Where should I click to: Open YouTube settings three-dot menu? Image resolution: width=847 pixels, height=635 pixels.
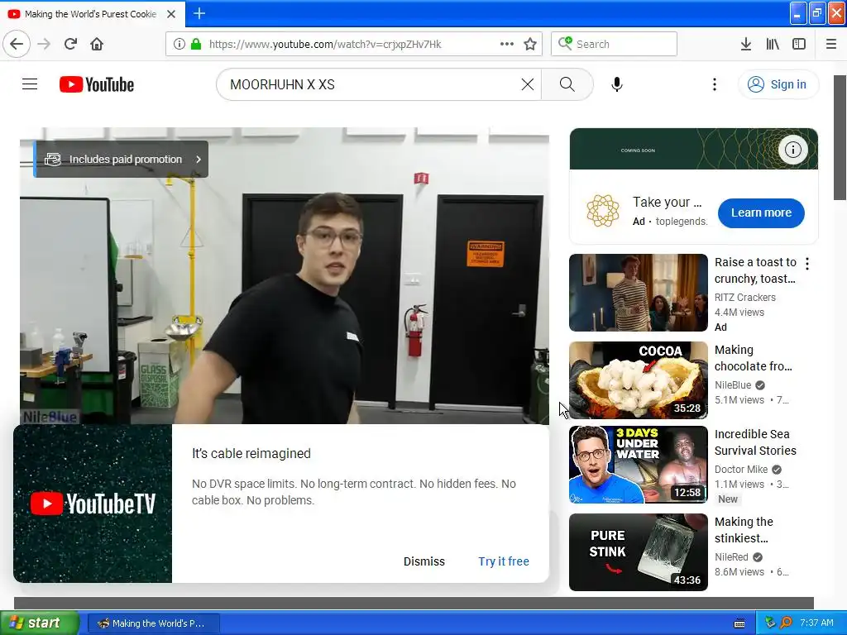point(714,84)
